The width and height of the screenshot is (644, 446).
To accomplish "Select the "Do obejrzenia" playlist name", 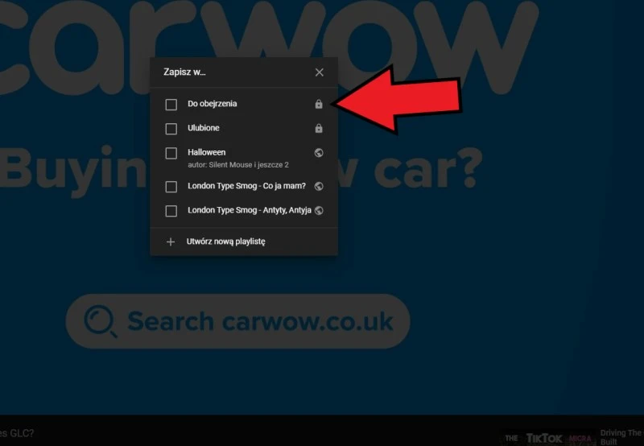I will pyautogui.click(x=213, y=104).
